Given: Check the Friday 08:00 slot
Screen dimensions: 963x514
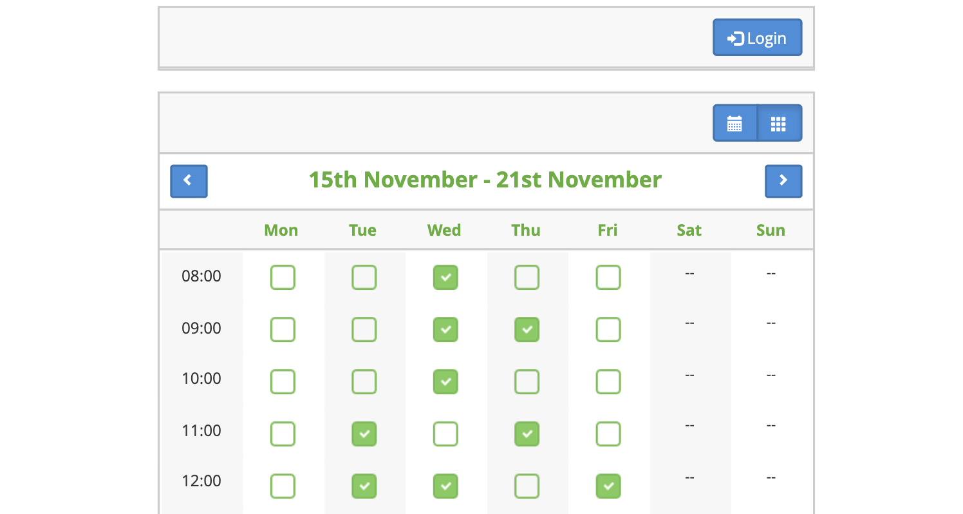Looking at the screenshot, I should click(608, 278).
